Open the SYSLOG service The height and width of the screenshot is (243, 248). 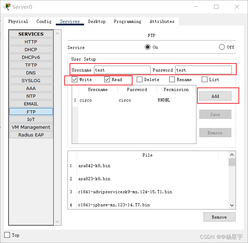[31, 80]
